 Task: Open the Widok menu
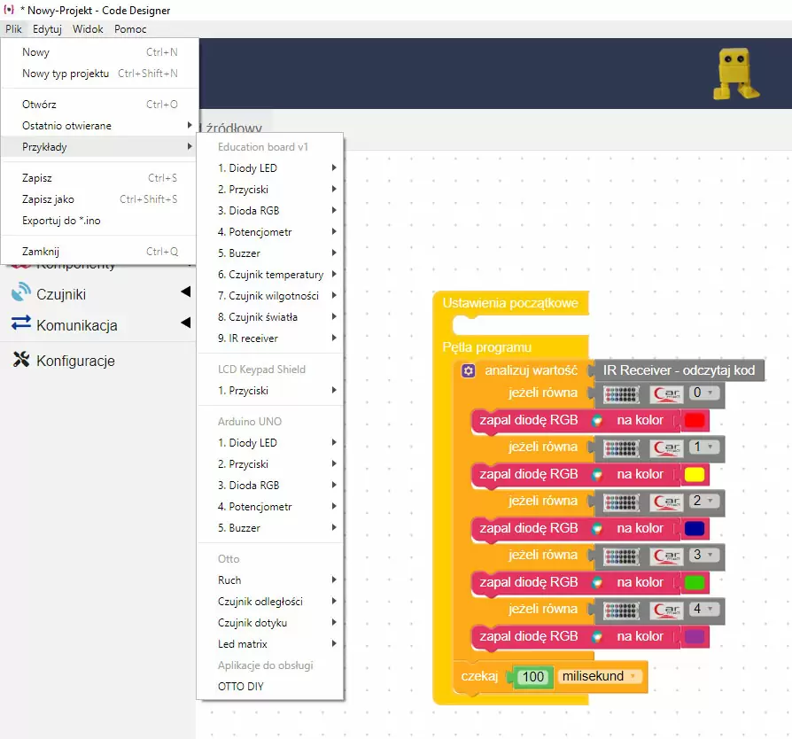(x=87, y=28)
